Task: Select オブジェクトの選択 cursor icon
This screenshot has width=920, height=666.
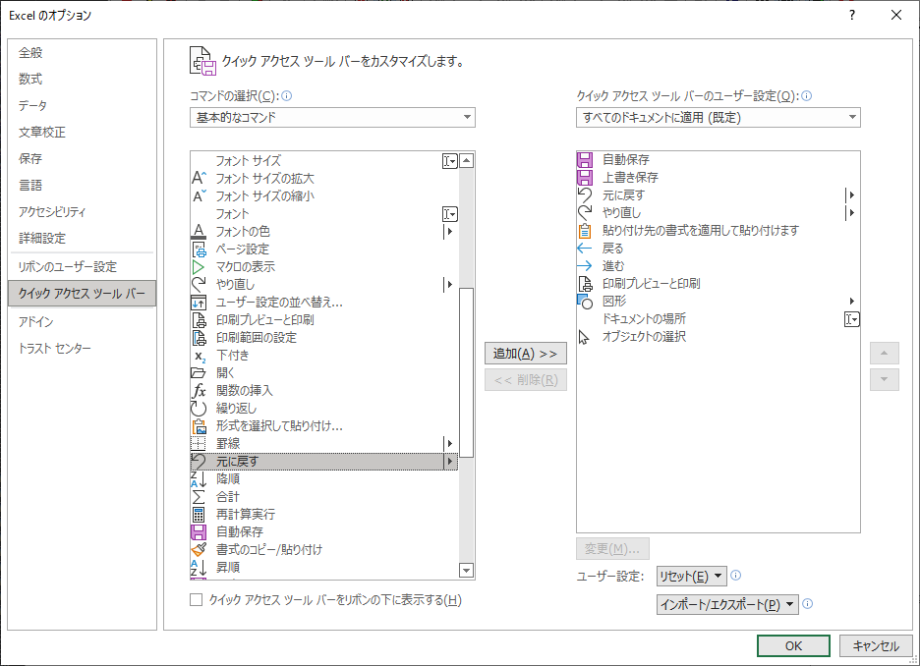Action: tap(585, 337)
